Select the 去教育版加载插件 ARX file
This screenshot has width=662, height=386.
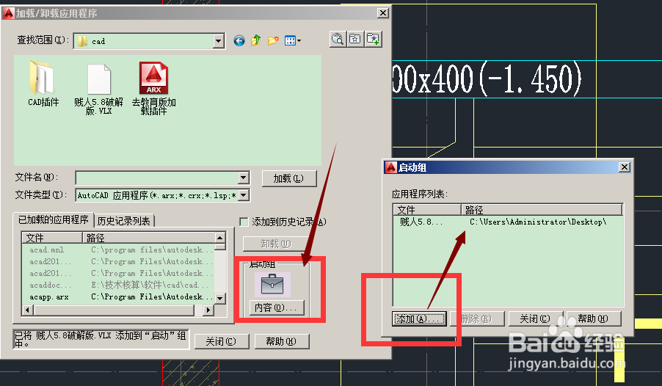(x=153, y=89)
